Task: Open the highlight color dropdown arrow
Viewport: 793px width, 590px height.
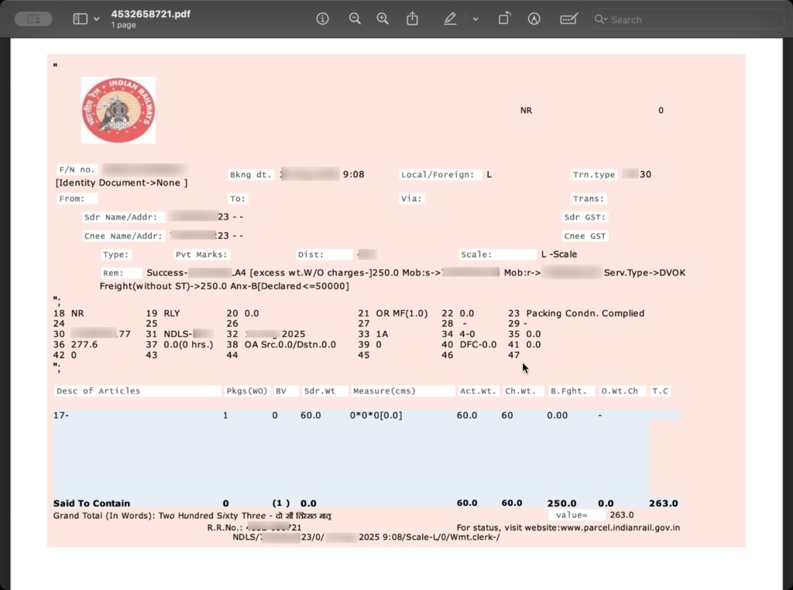Action: coord(475,19)
